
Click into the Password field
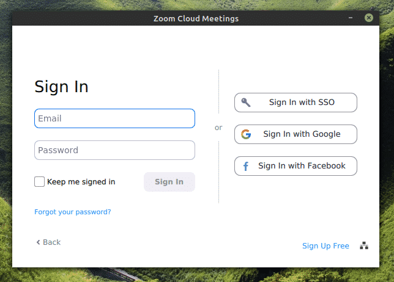pos(114,150)
